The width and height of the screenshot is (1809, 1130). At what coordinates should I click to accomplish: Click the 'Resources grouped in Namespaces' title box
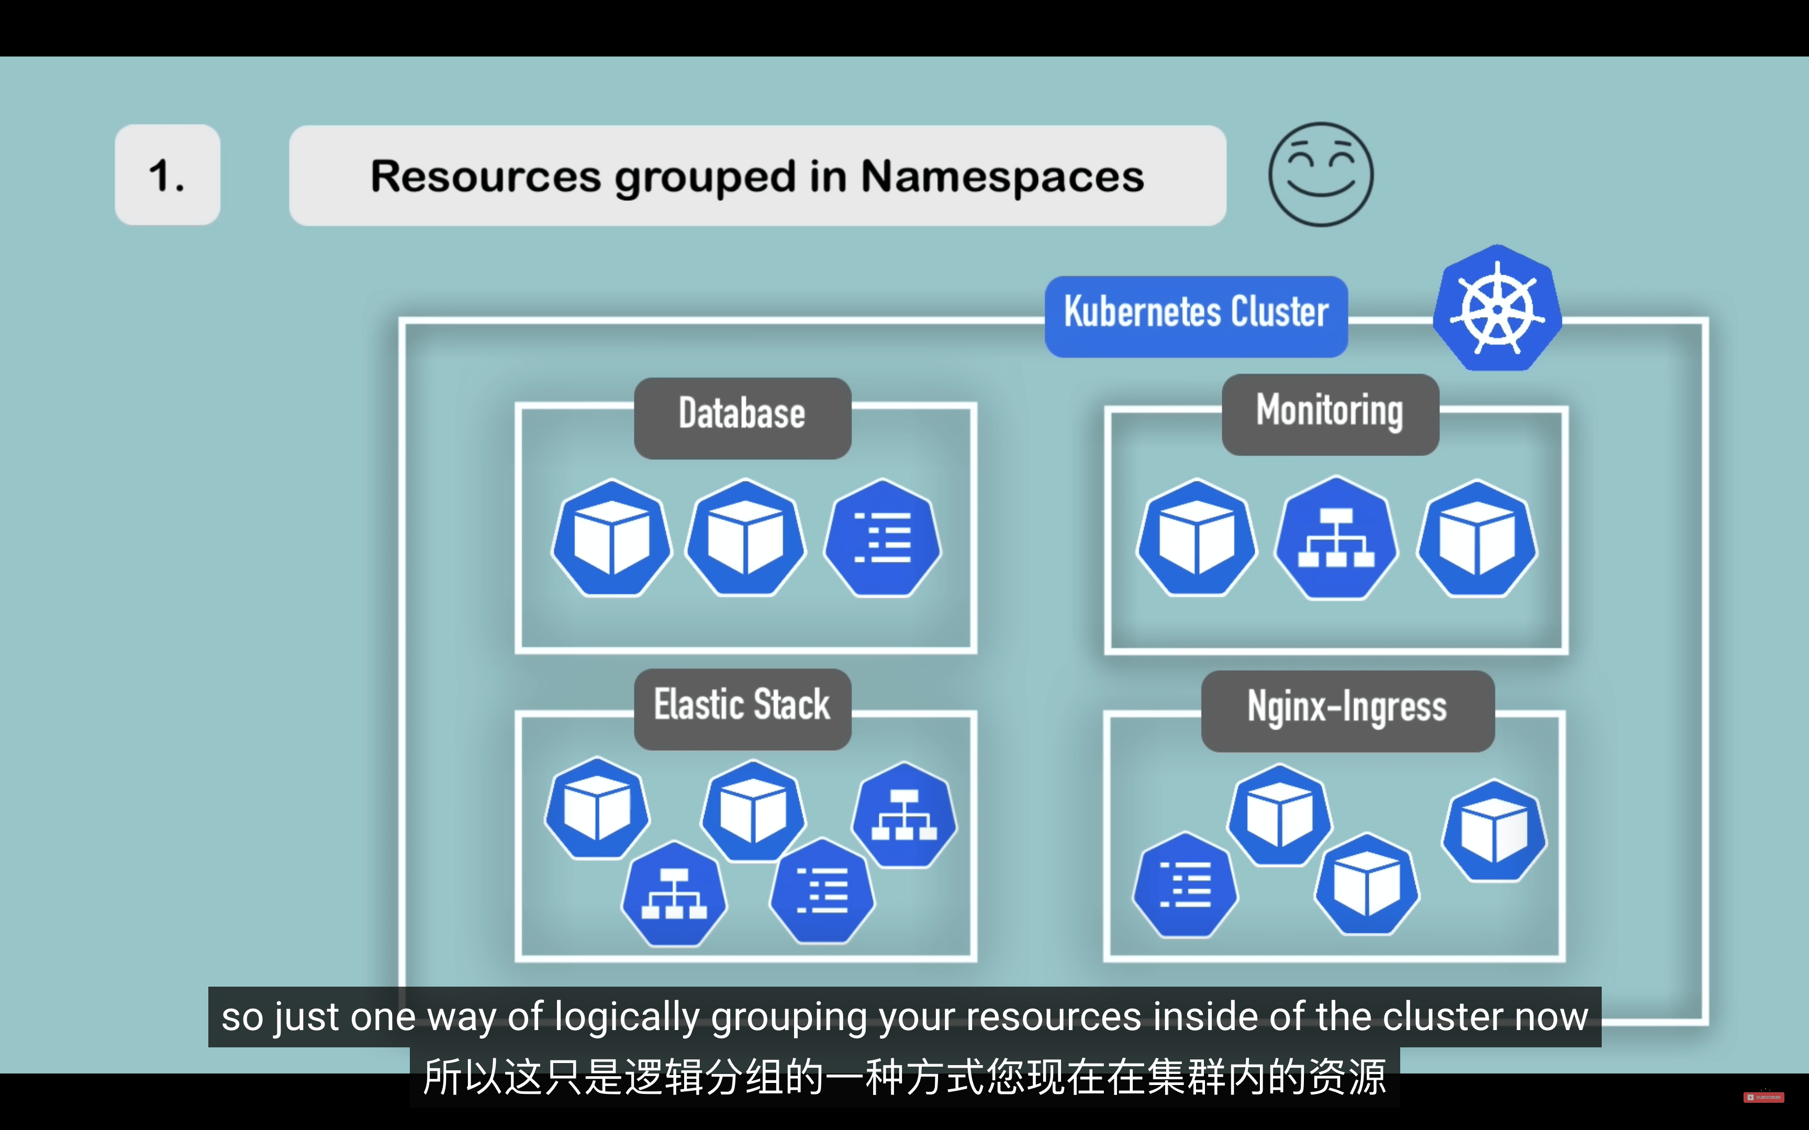click(757, 176)
